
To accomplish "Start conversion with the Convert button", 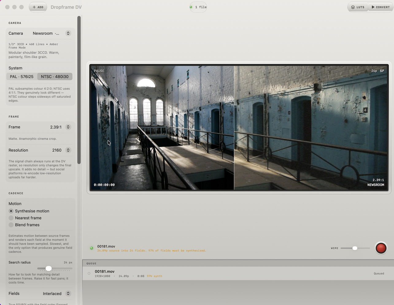I will click(x=380, y=7).
